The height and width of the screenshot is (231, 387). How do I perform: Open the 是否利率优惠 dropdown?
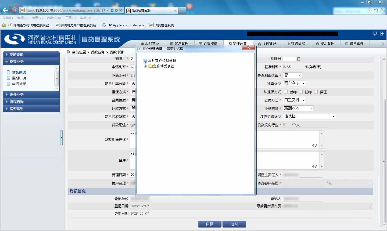(x=293, y=75)
